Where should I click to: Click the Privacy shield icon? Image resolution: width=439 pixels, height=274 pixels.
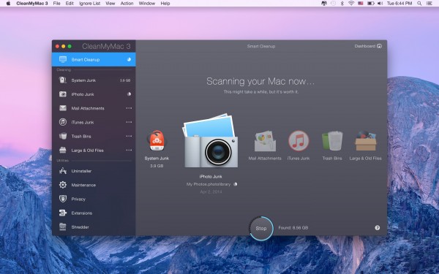63,199
